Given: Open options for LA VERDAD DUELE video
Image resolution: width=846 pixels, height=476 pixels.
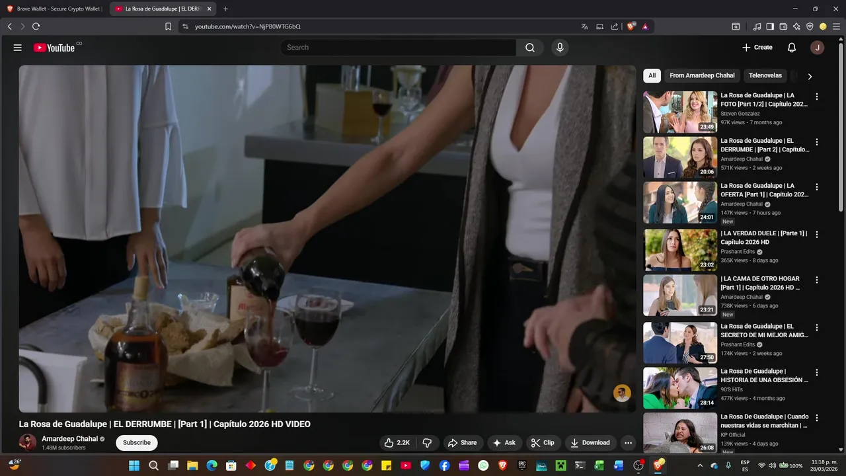Looking at the screenshot, I should tap(816, 235).
